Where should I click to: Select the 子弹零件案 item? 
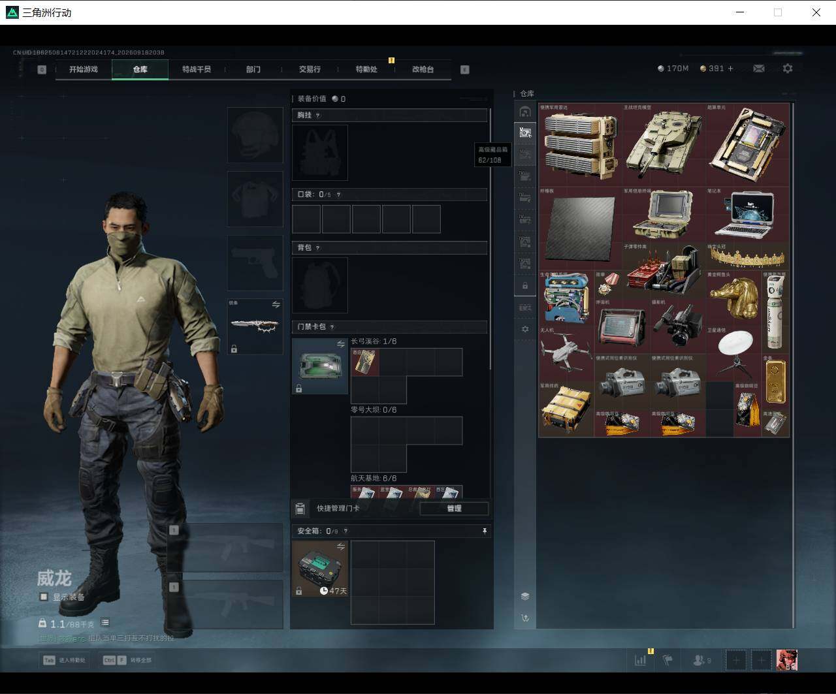(664, 270)
